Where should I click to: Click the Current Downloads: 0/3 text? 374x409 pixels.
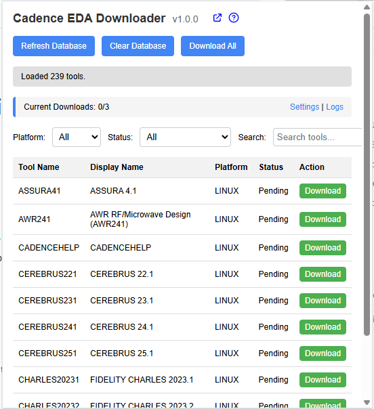tap(66, 107)
